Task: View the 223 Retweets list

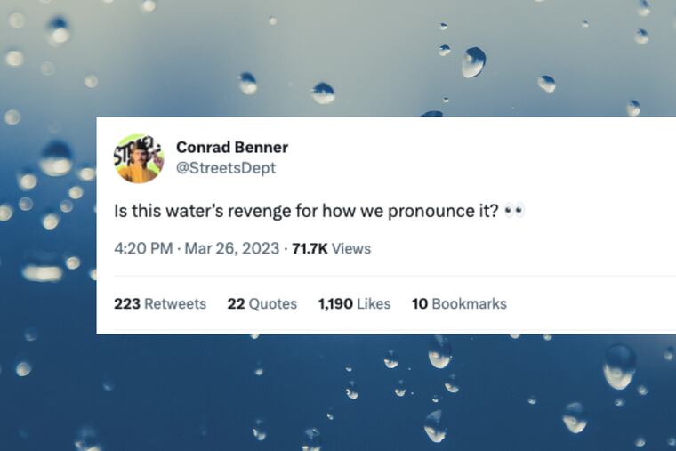Action: pyautogui.click(x=159, y=303)
